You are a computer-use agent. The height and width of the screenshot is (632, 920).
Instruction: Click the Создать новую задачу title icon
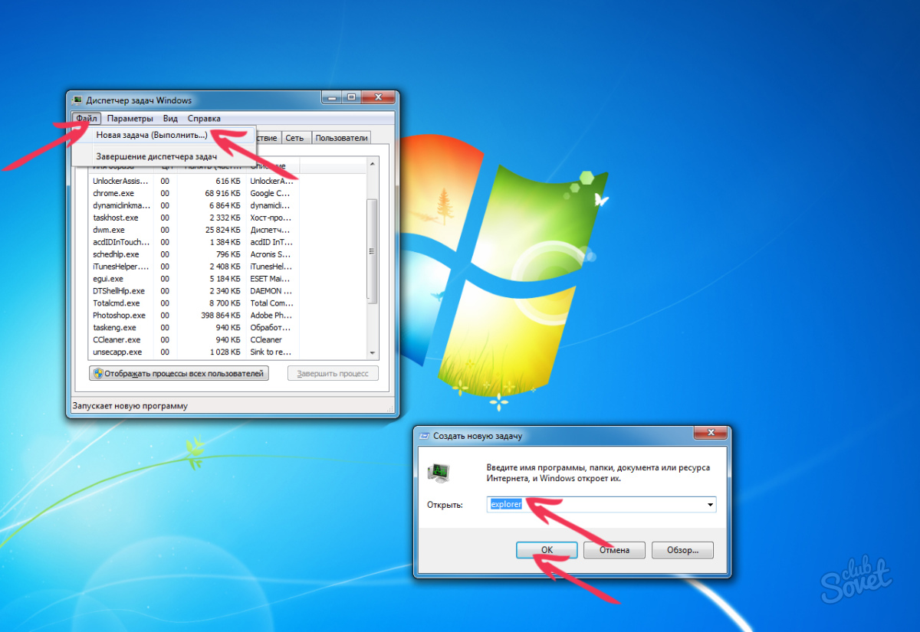click(x=425, y=435)
